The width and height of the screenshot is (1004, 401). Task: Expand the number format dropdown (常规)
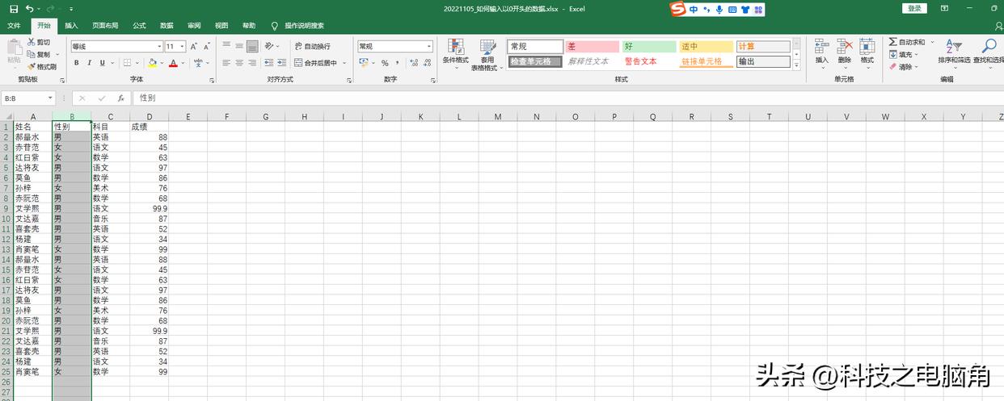(x=428, y=47)
